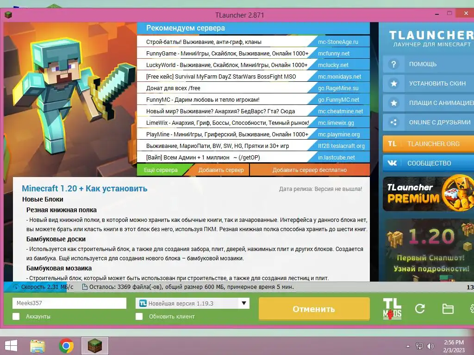Click Строй-батлы! Выживание server row text
Image resolution: width=474 pixels, height=355 pixels.
(204, 42)
